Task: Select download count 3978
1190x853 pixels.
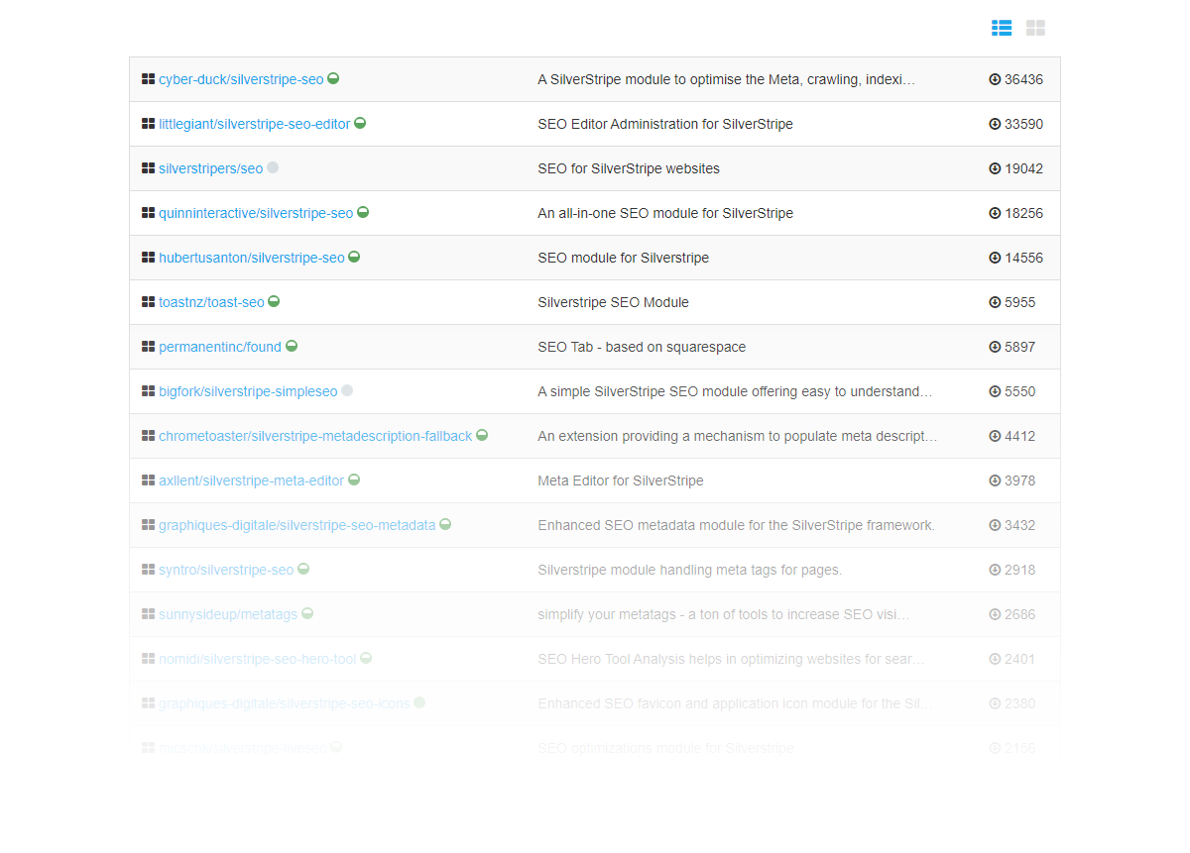Action: [x=1019, y=480]
